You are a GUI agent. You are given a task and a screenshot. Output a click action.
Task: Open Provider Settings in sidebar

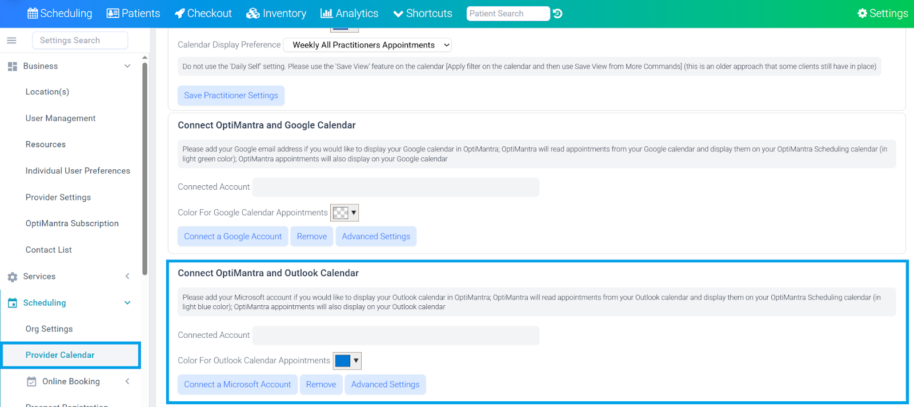click(58, 197)
